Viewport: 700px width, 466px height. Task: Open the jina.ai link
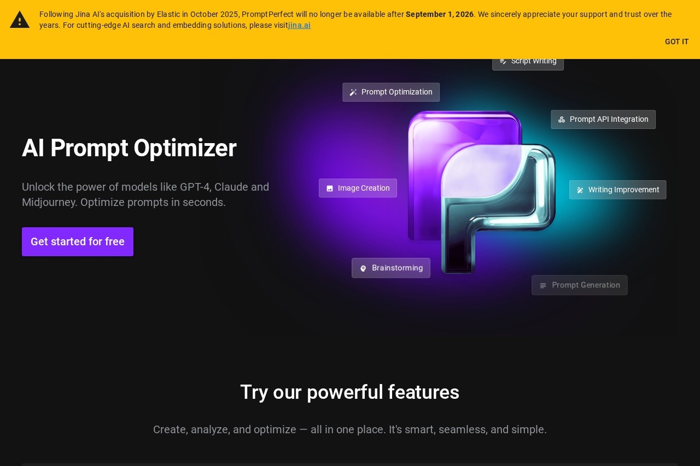[x=299, y=25]
